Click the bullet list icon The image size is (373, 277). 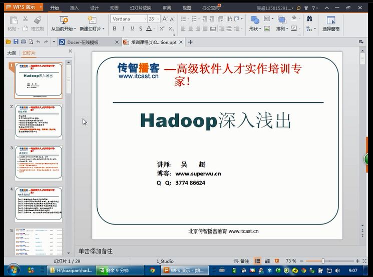[184, 19]
